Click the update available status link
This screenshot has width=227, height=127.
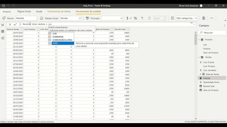205,122
